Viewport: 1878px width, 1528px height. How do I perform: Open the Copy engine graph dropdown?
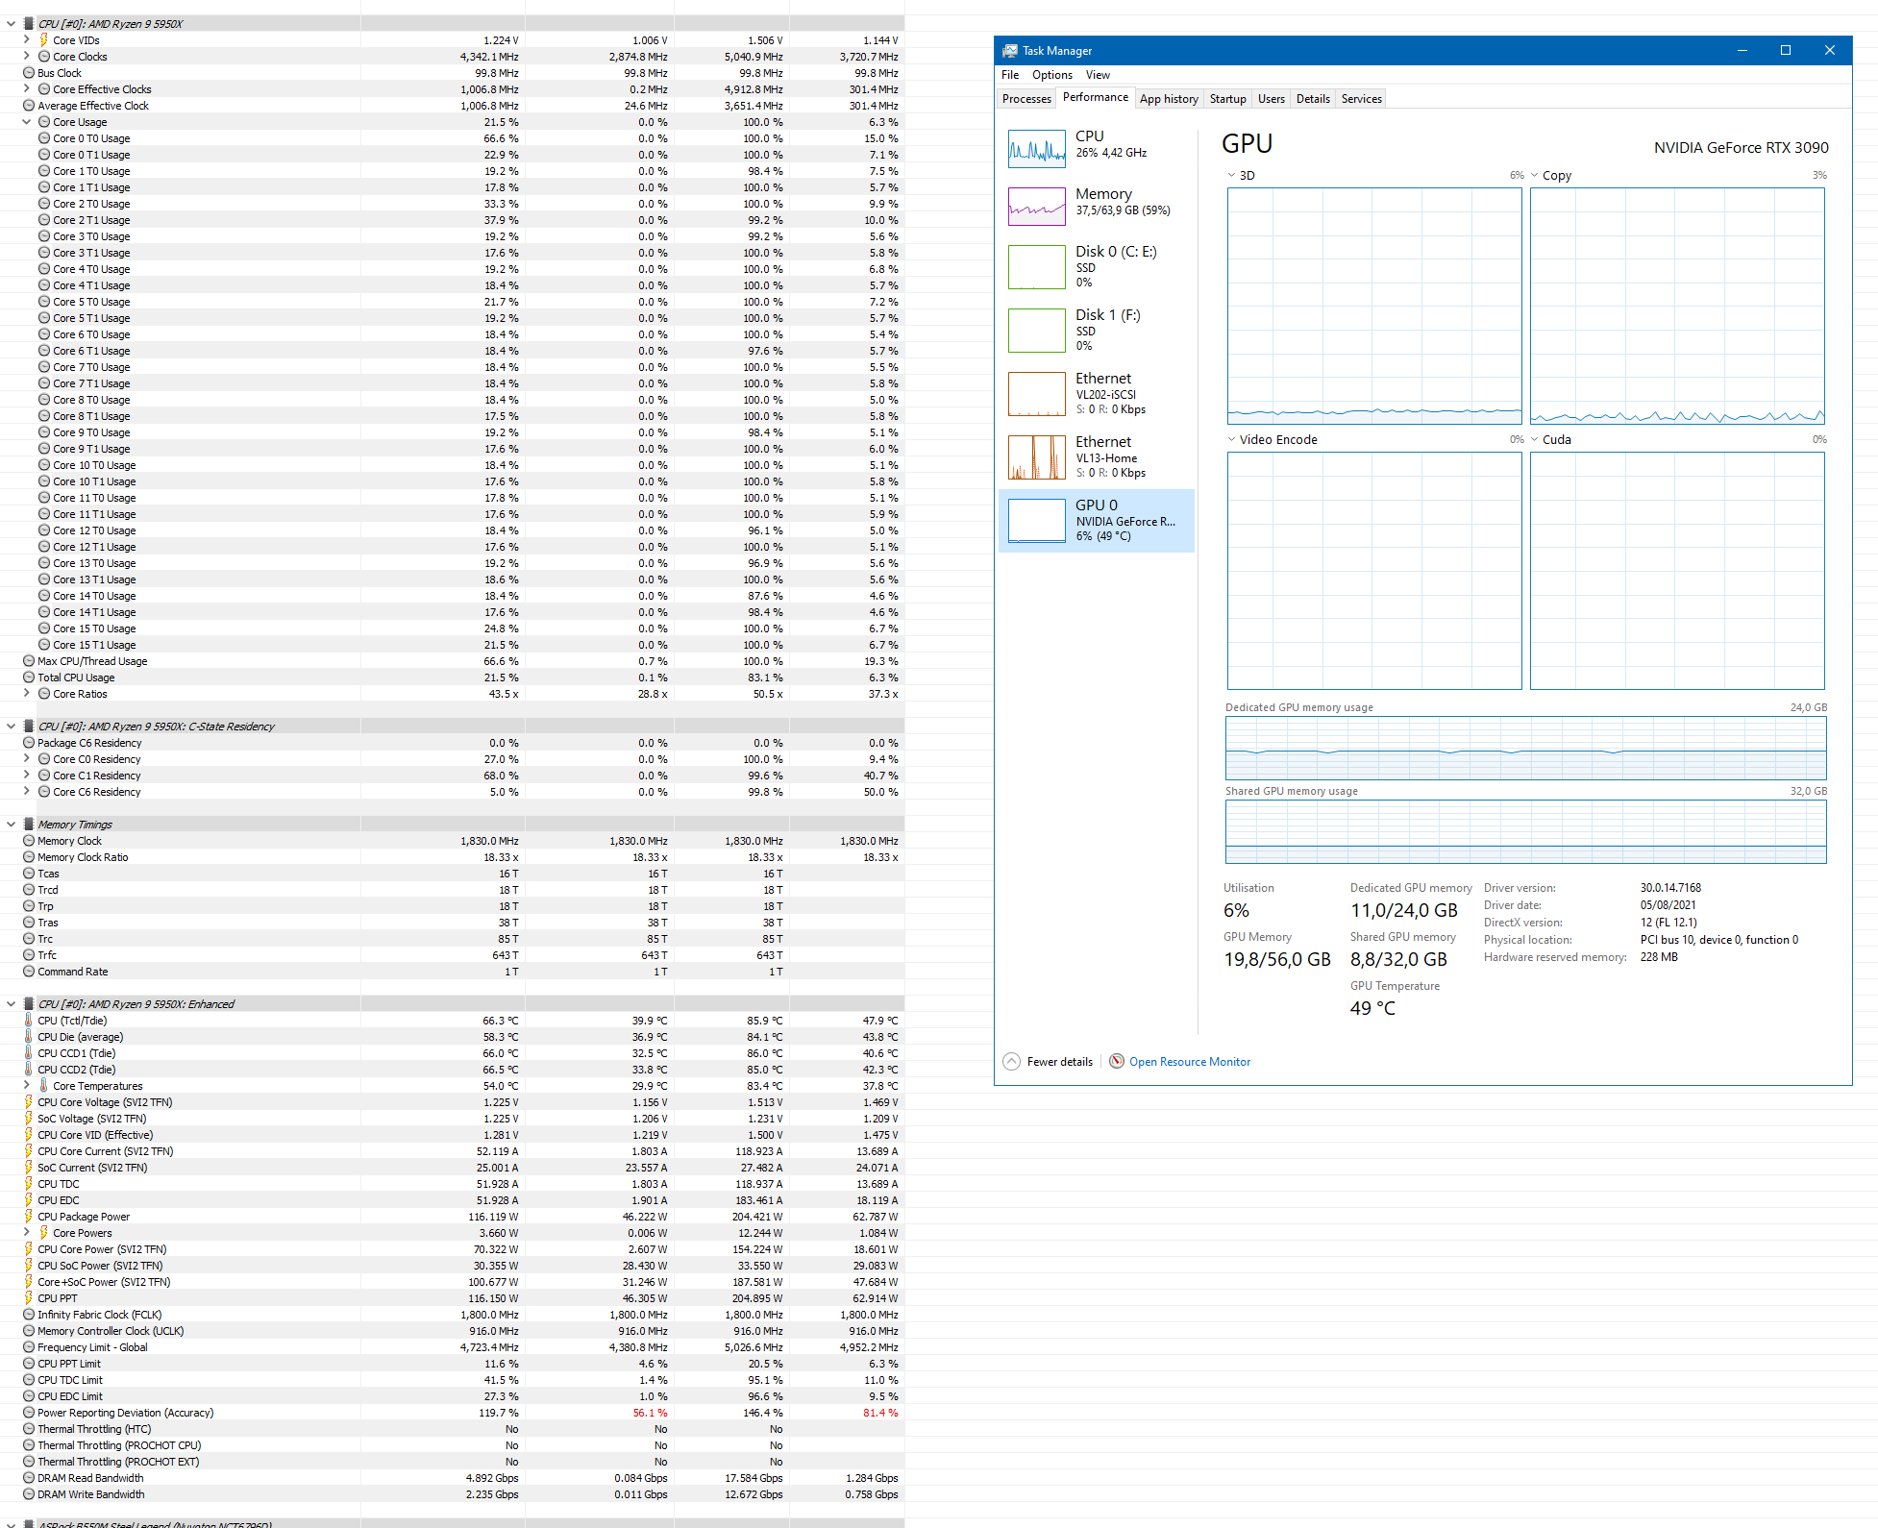tap(1534, 176)
